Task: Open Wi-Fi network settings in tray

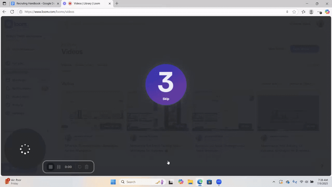Action: pos(302,182)
